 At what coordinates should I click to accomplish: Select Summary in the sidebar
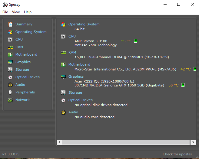24,24
